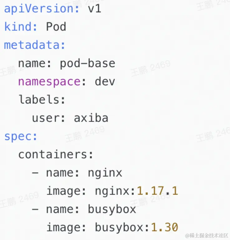Select the axiba label value
The image size is (230, 240).
pyautogui.click(x=91, y=118)
